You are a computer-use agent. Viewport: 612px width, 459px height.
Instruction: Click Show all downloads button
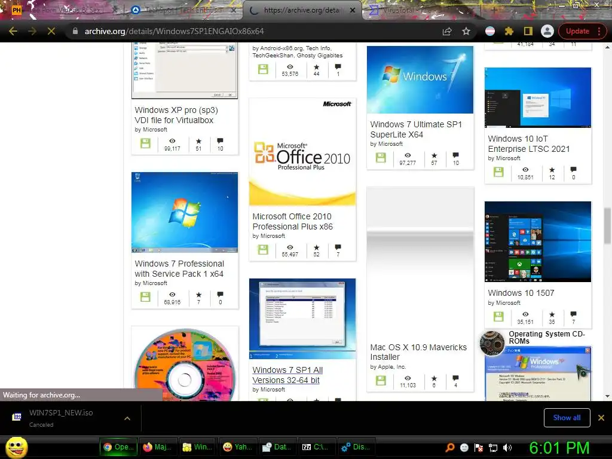click(567, 418)
